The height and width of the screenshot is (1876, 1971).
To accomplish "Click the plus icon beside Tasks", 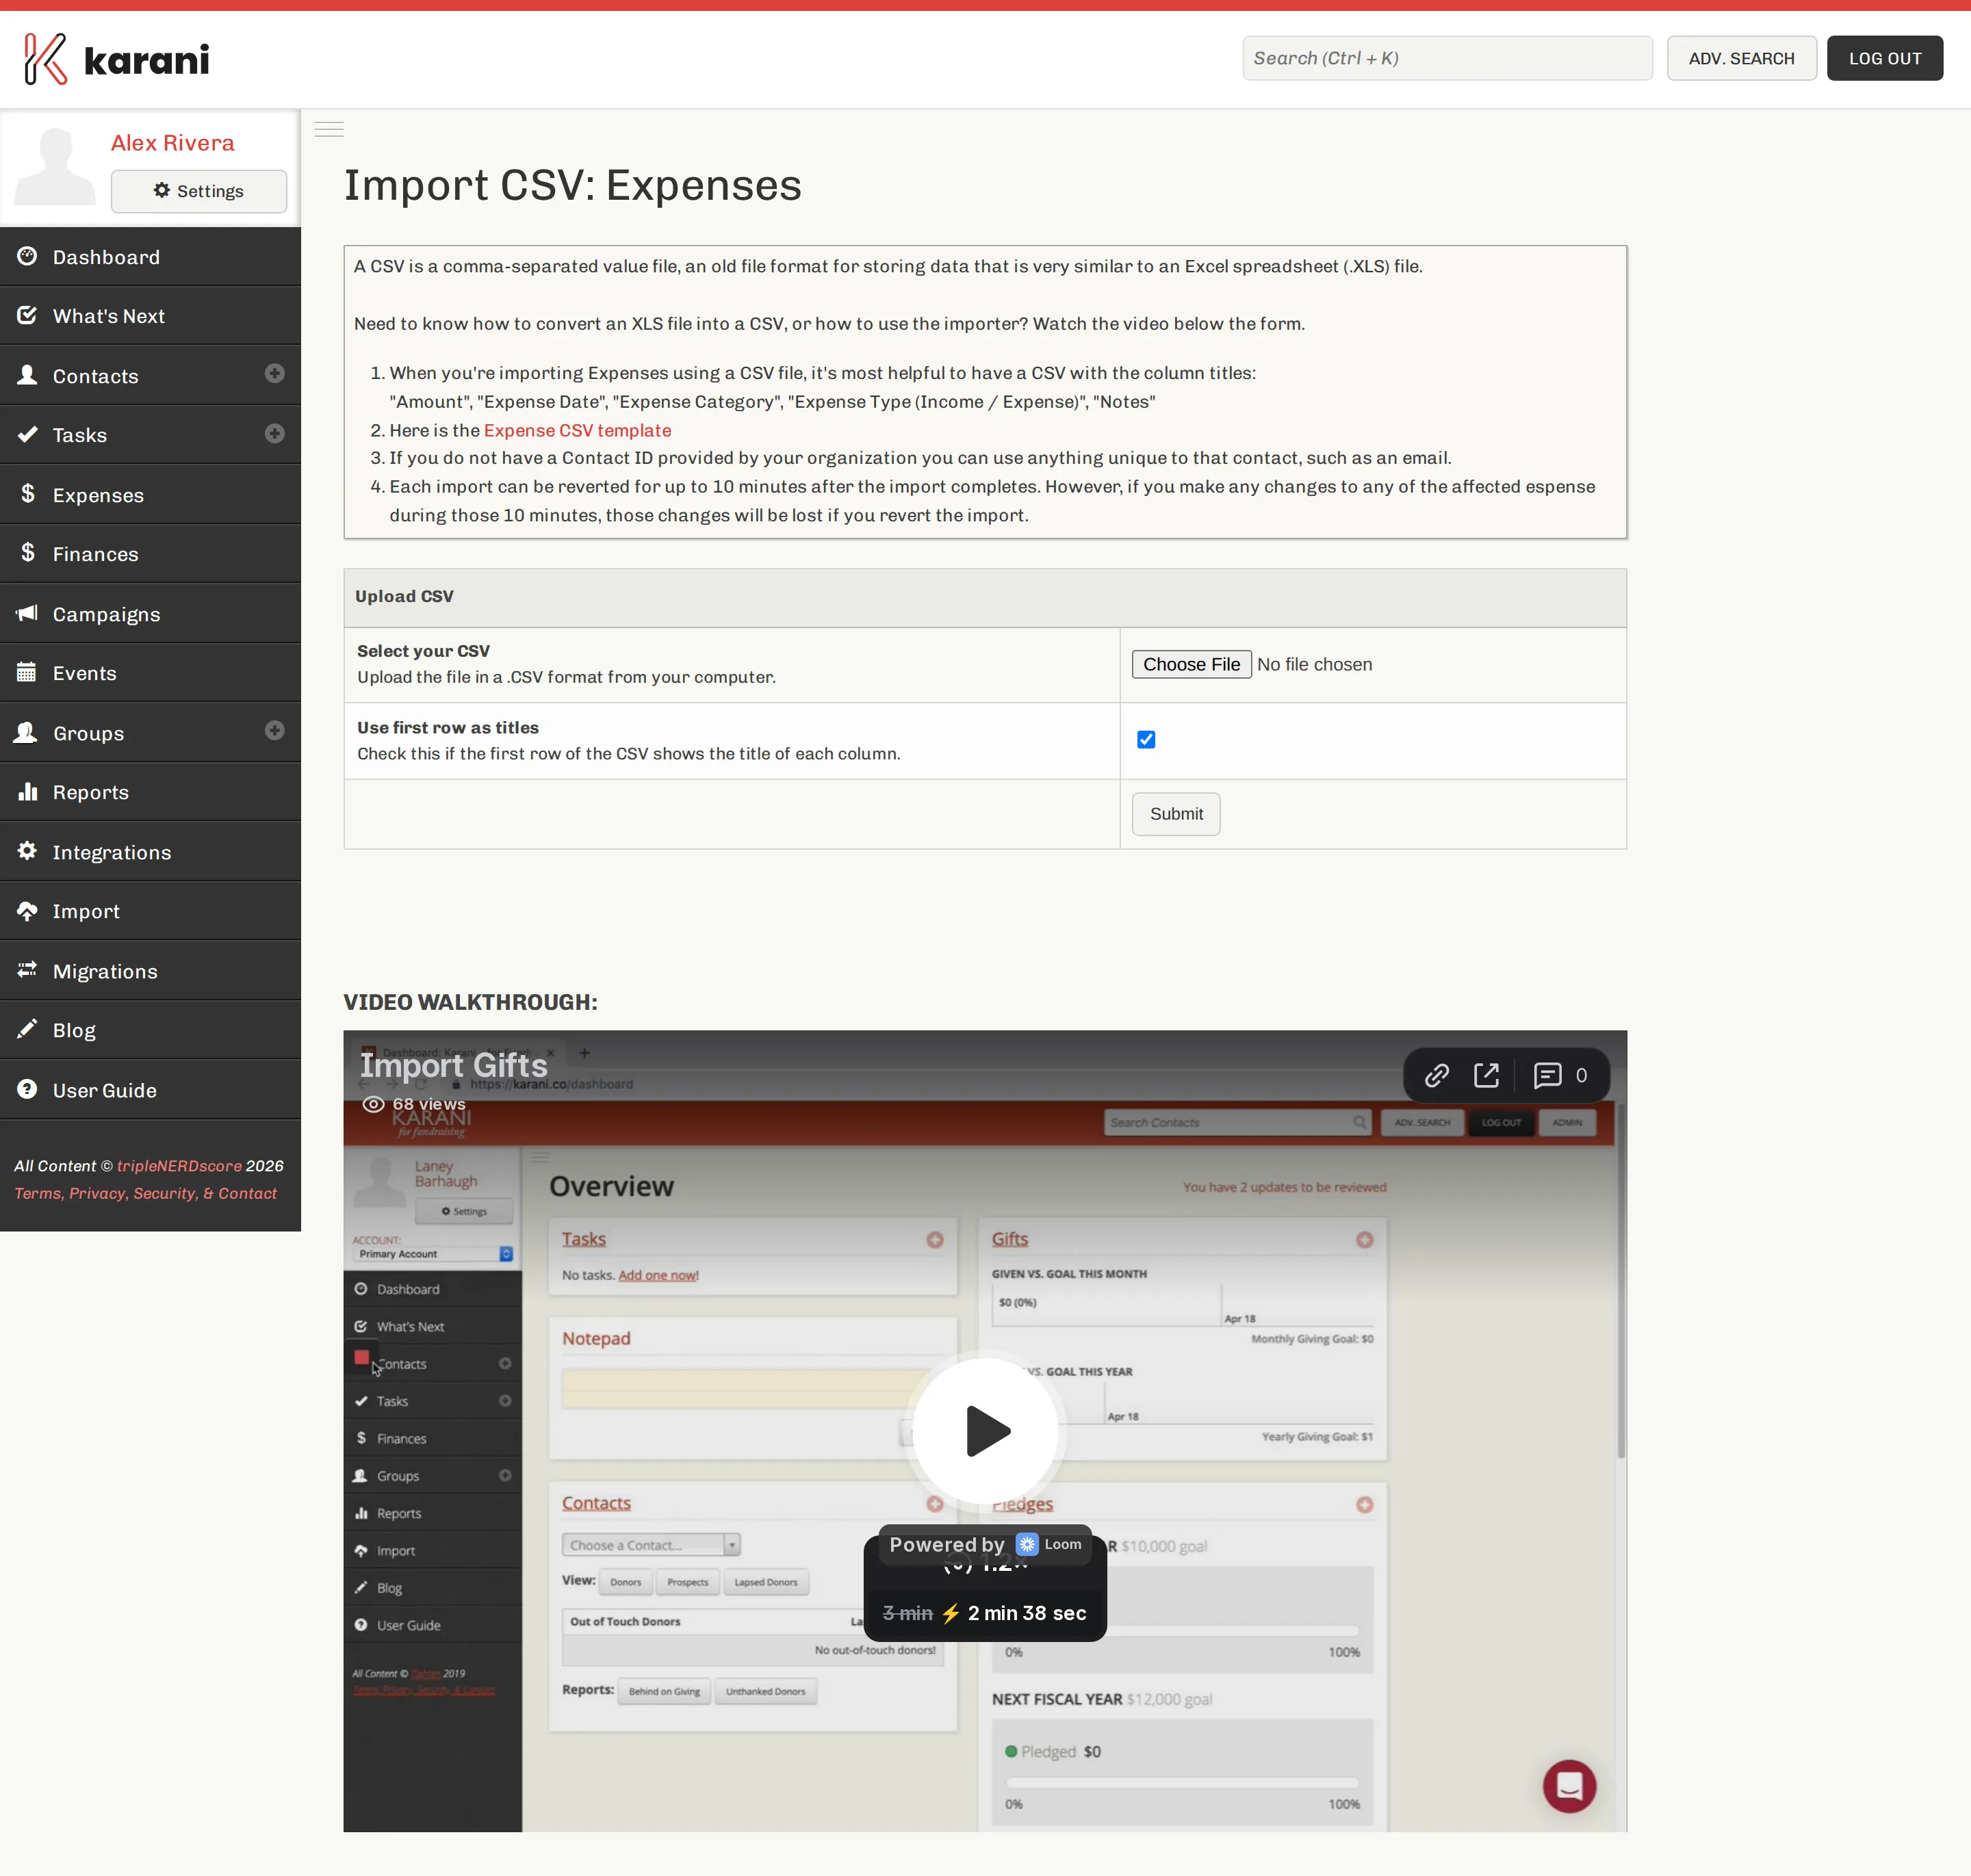I will click(x=274, y=433).
